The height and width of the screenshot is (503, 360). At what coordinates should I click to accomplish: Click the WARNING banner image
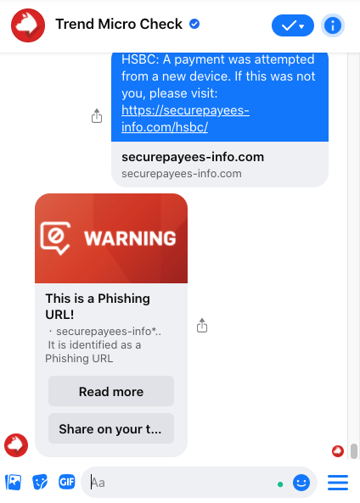point(111,238)
